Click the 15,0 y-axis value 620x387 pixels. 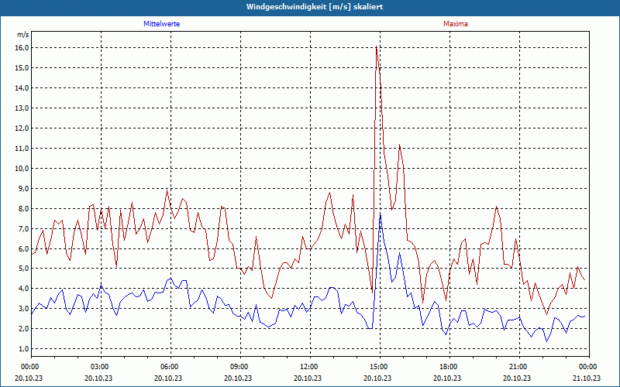click(22, 68)
